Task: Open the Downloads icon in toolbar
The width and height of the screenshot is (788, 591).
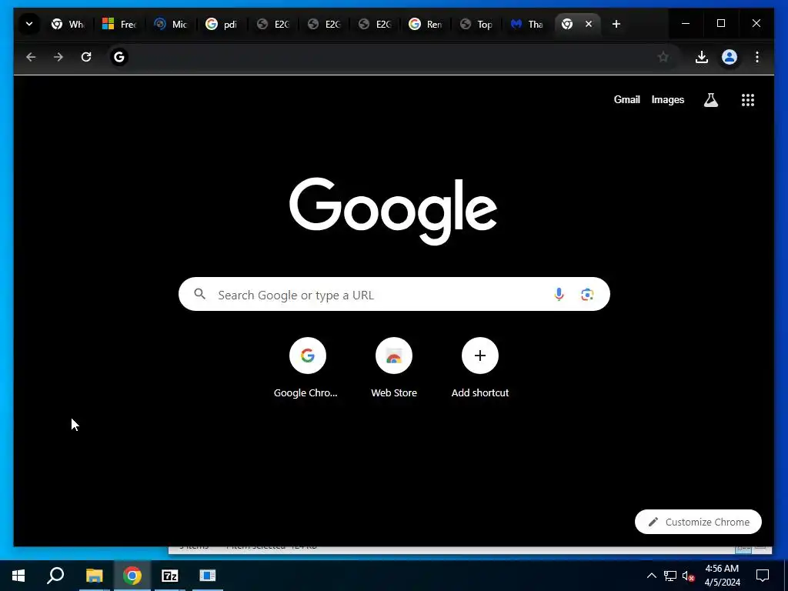Action: [x=702, y=57]
